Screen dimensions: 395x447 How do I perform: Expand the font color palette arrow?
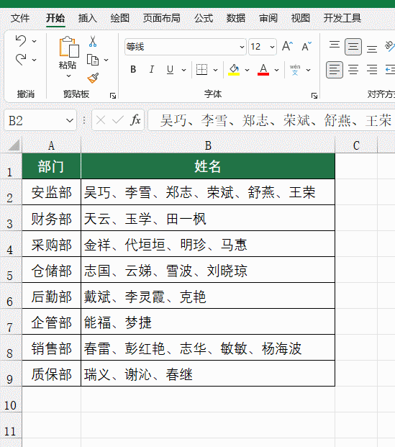click(x=276, y=70)
